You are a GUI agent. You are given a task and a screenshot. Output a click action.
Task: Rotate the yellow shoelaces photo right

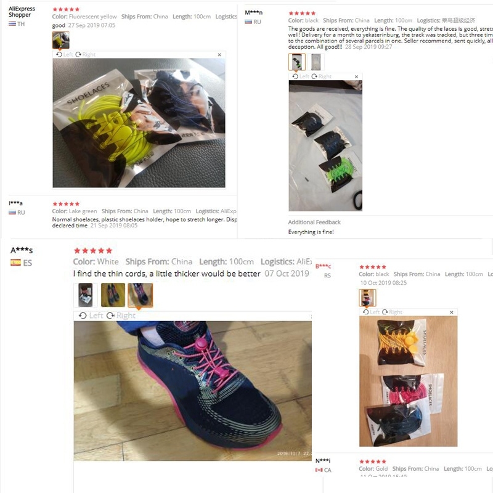point(85,54)
